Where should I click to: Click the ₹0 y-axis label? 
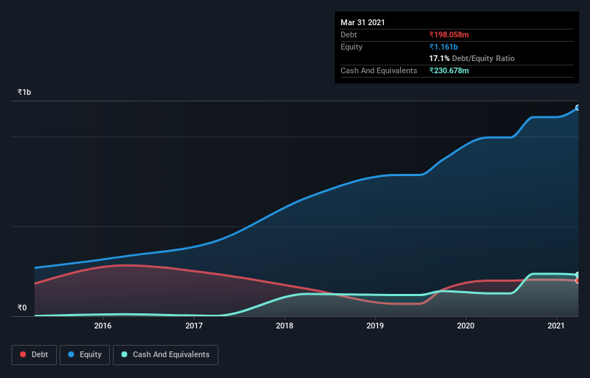tap(22, 308)
